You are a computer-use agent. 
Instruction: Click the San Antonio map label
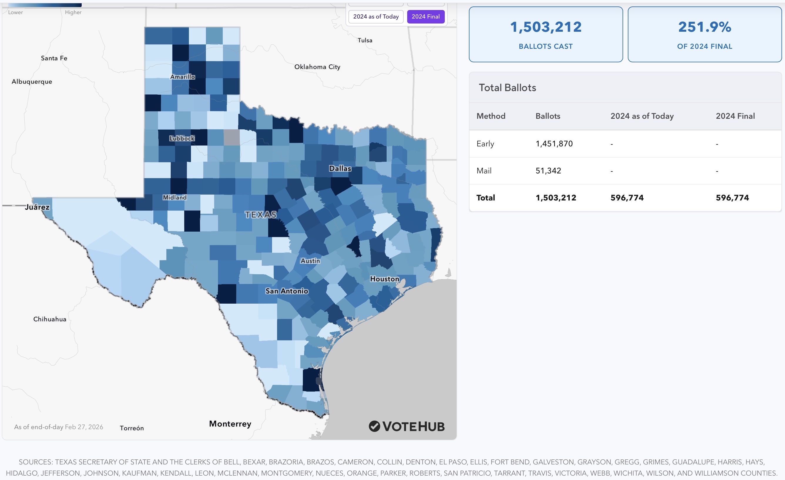[x=286, y=291]
